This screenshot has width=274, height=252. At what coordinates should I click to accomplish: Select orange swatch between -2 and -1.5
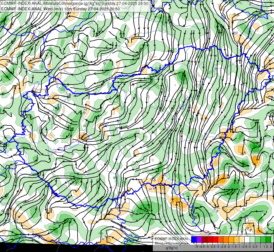226,240
